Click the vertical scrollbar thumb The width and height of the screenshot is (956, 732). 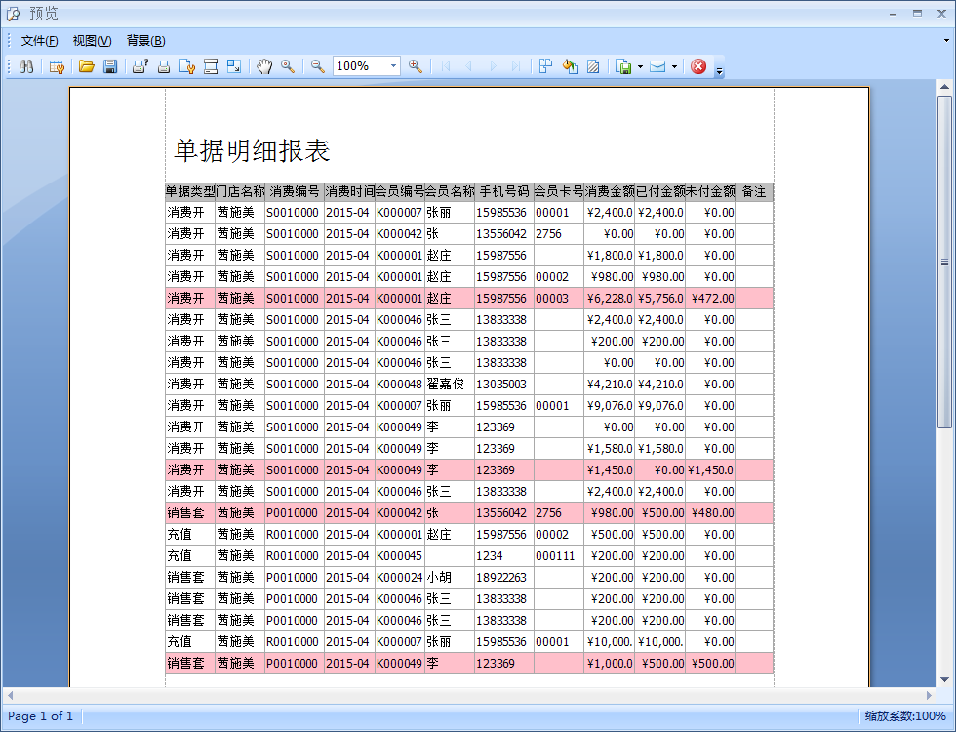tap(944, 263)
